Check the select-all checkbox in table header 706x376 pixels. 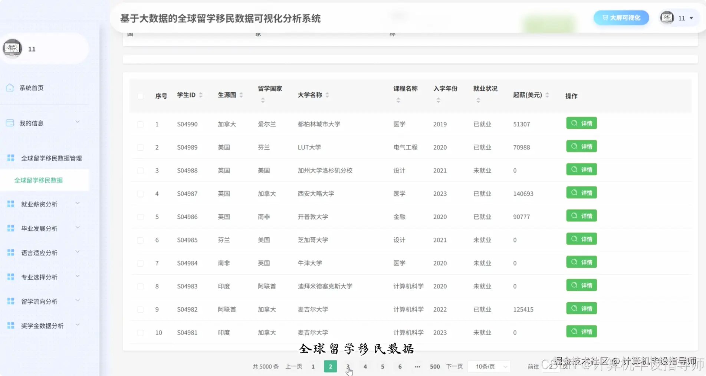tap(140, 96)
